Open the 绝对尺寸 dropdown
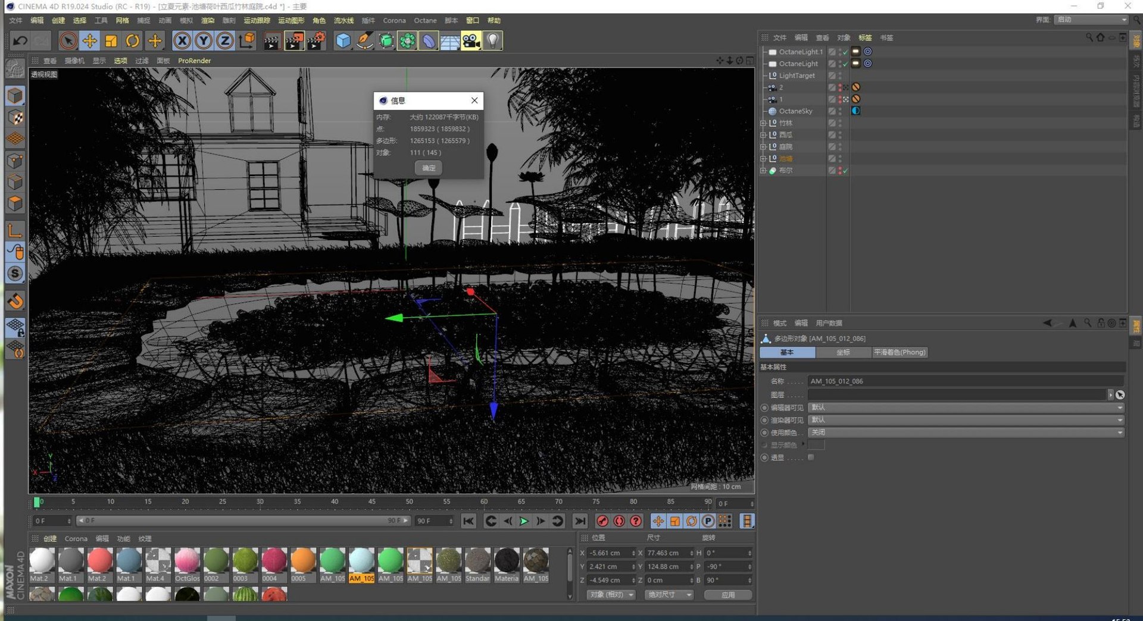Image resolution: width=1143 pixels, height=621 pixels. 669,595
